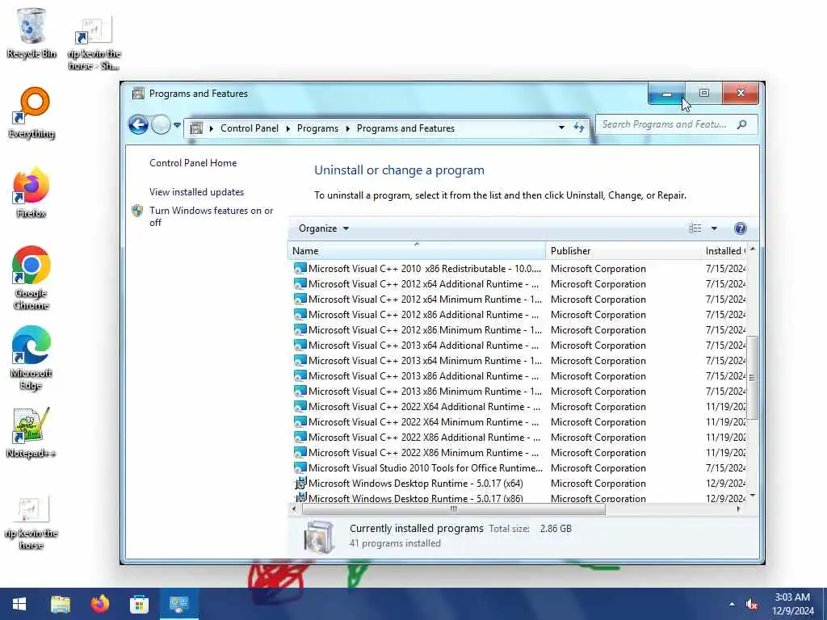Viewport: 827px width, 620px height.
Task: Click the Windows Start button
Action: pyautogui.click(x=19, y=604)
